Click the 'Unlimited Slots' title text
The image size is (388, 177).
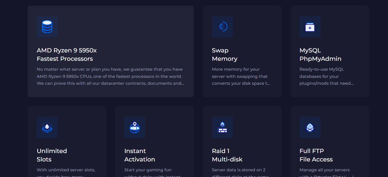click(x=52, y=155)
